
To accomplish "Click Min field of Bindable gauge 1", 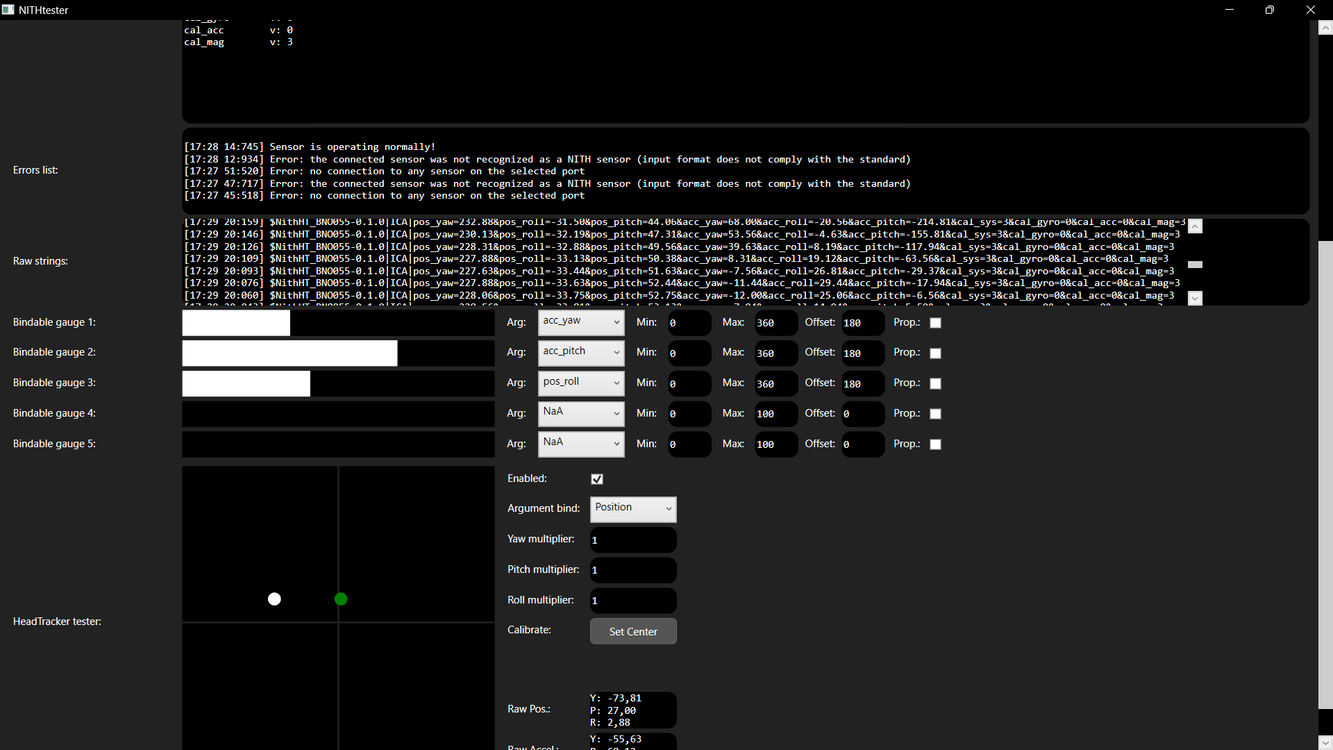I will click(x=689, y=323).
